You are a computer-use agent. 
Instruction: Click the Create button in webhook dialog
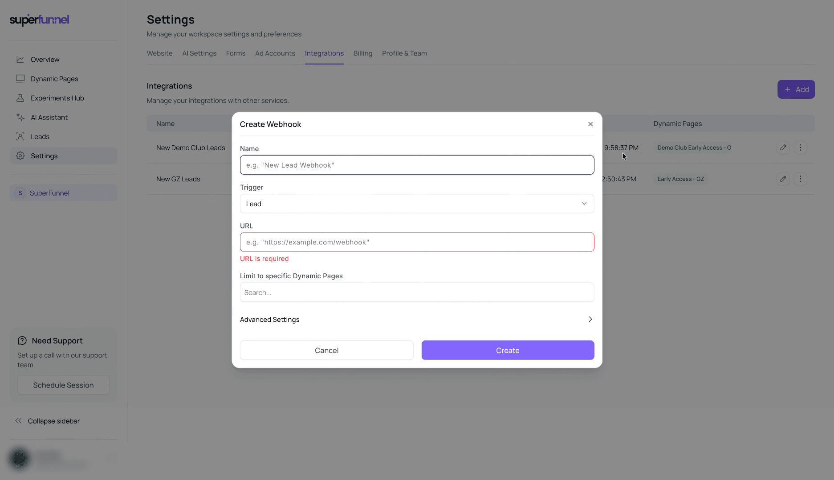[508, 350]
